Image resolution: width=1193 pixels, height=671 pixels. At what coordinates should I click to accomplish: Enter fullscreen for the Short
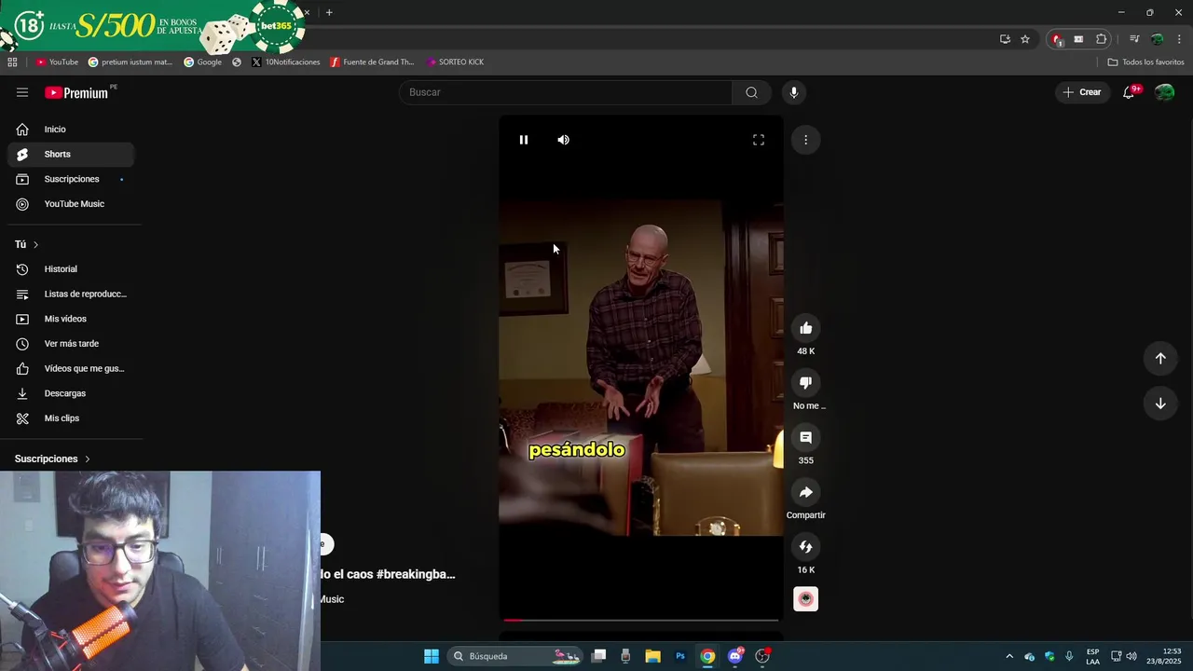coord(759,140)
